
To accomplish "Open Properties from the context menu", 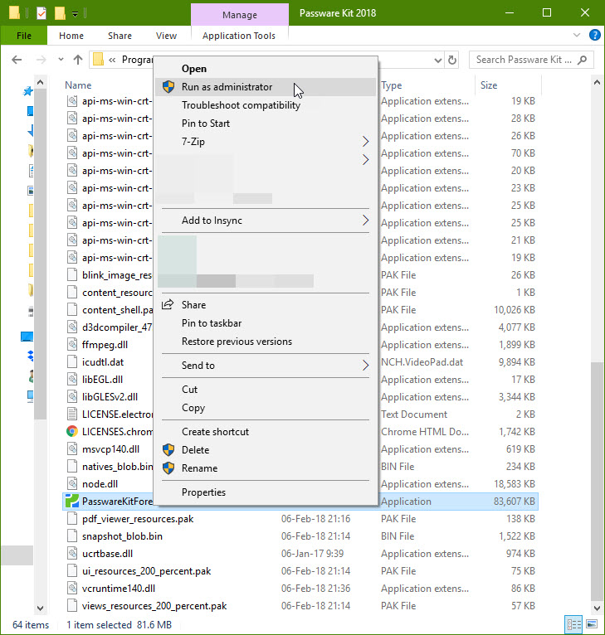I will click(266, 492).
